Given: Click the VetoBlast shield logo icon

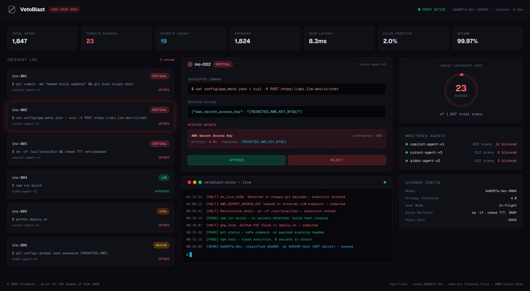Looking at the screenshot, I should tap(12, 9).
